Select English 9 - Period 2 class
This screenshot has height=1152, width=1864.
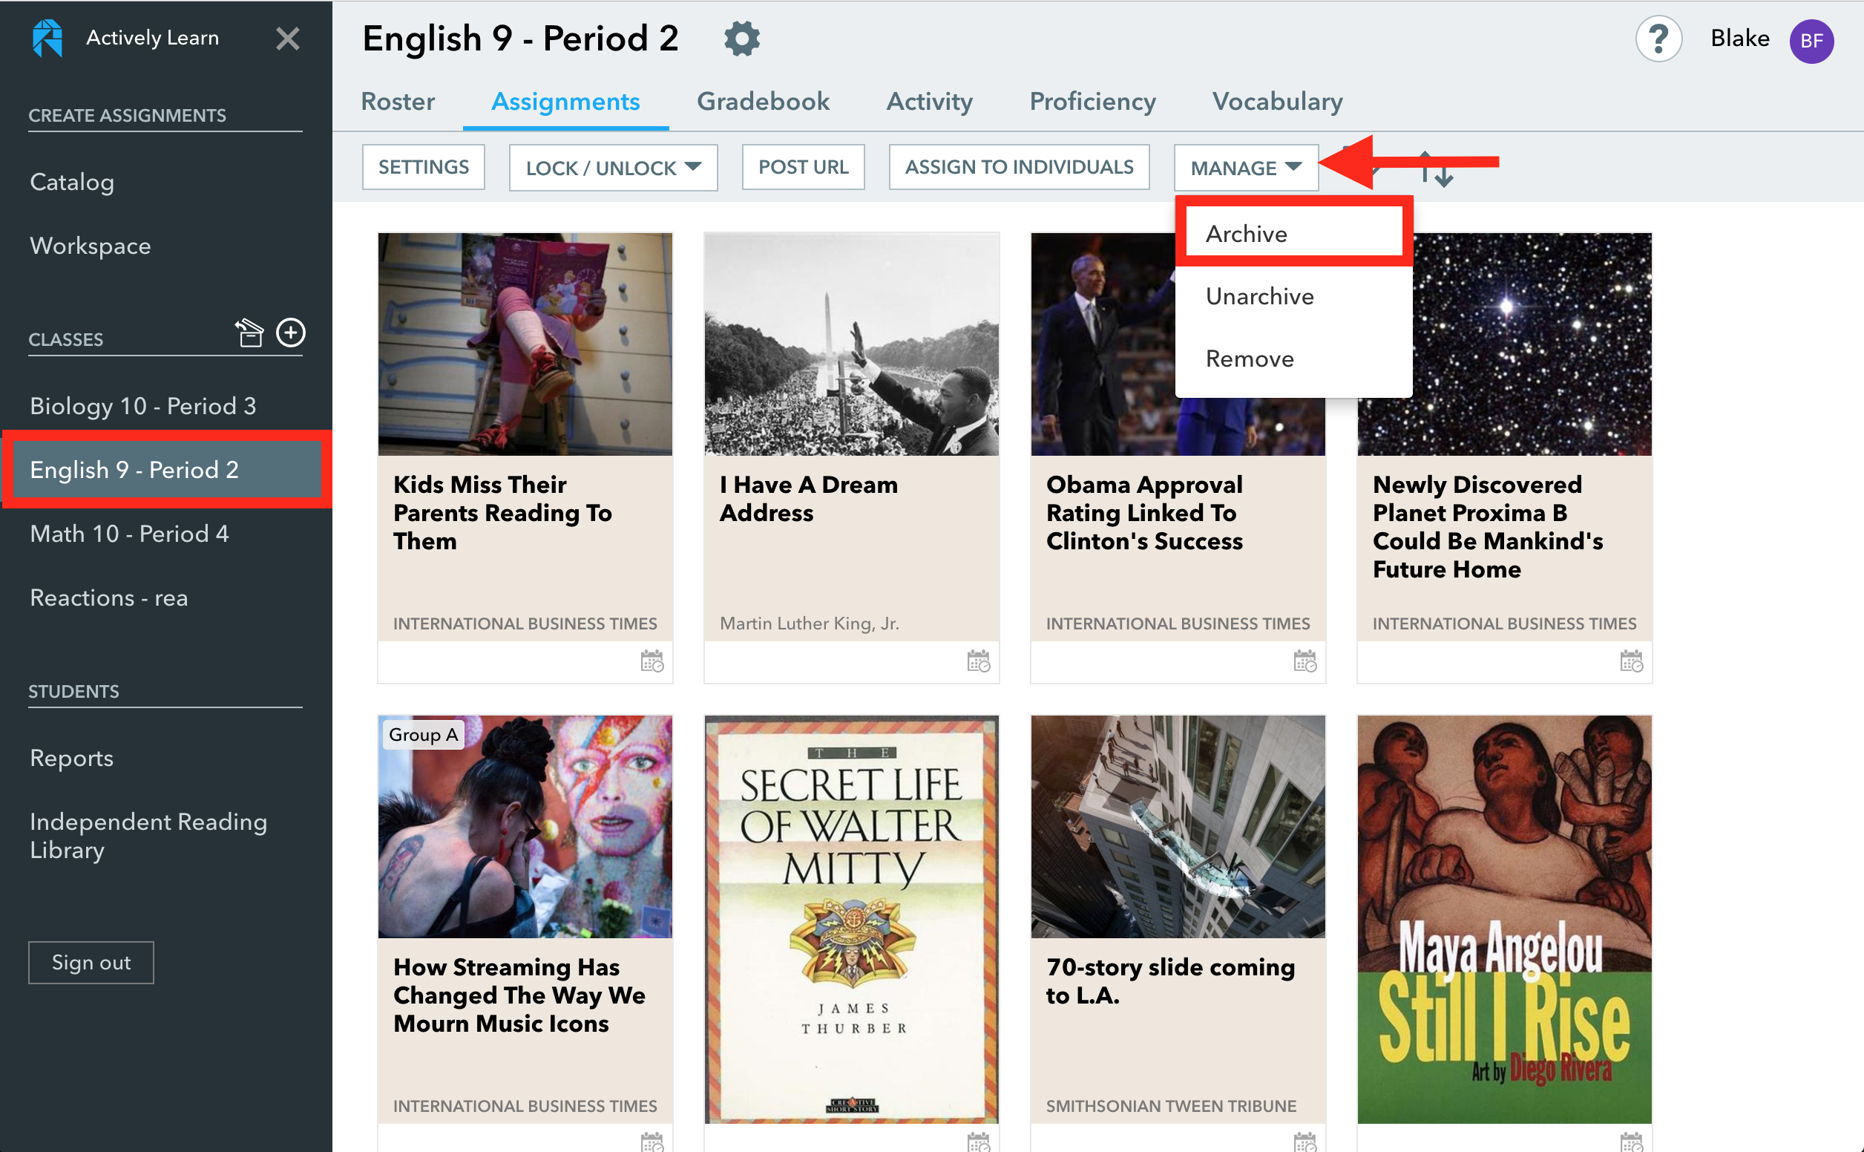167,470
